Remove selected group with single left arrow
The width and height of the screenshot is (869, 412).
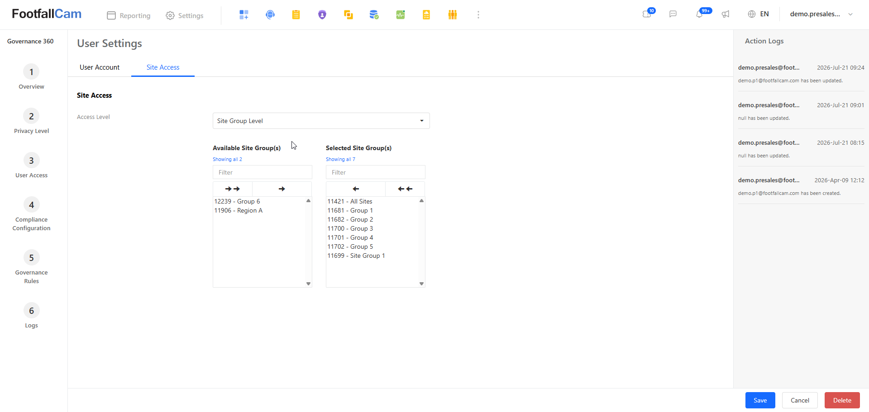(356, 189)
